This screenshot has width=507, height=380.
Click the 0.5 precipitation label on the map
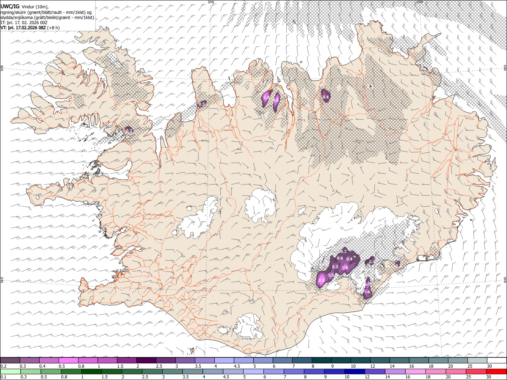tap(331, 275)
